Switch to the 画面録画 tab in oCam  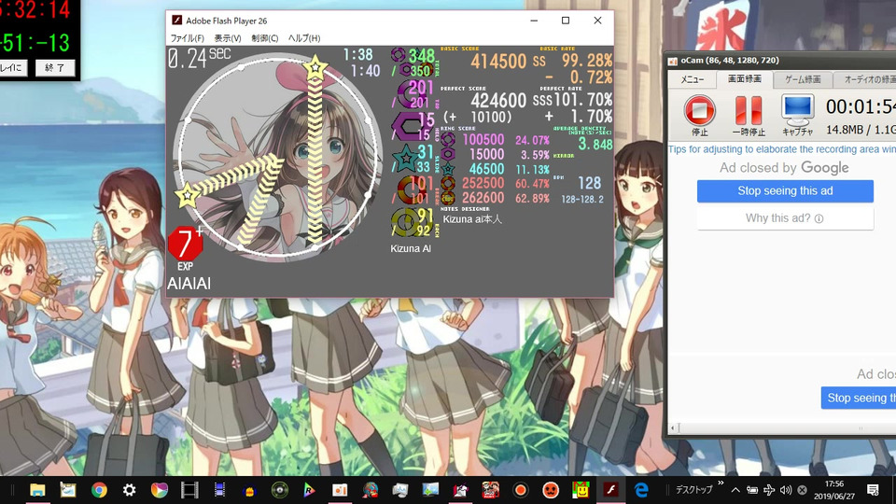(x=744, y=79)
